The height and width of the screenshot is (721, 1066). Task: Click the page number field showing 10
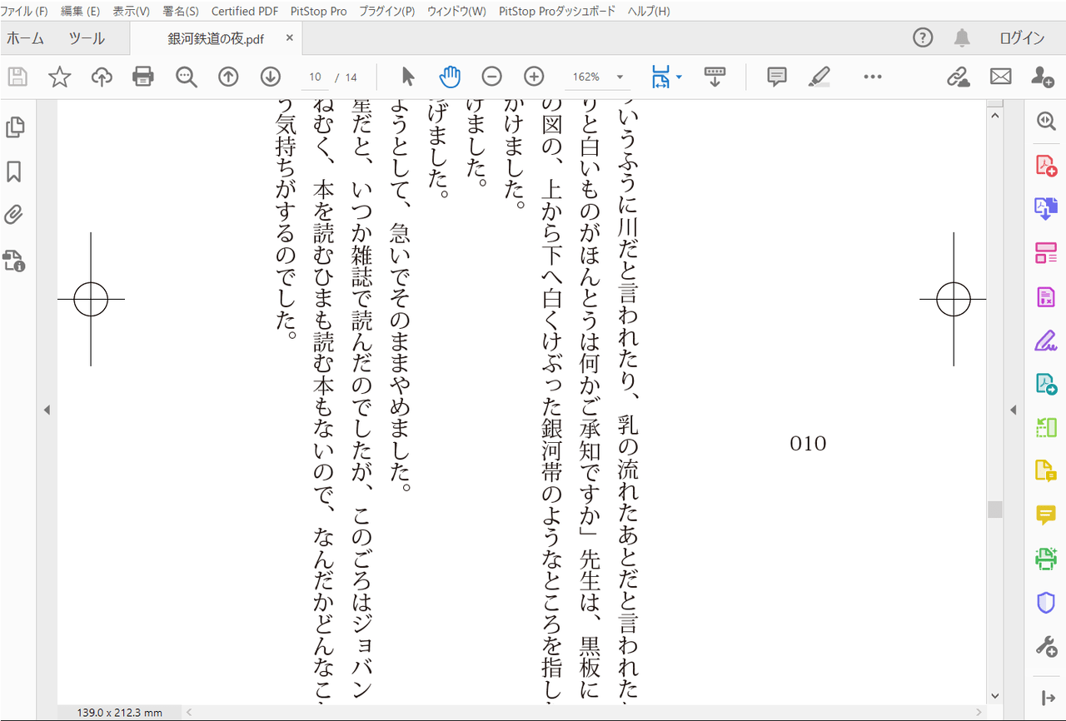click(315, 77)
